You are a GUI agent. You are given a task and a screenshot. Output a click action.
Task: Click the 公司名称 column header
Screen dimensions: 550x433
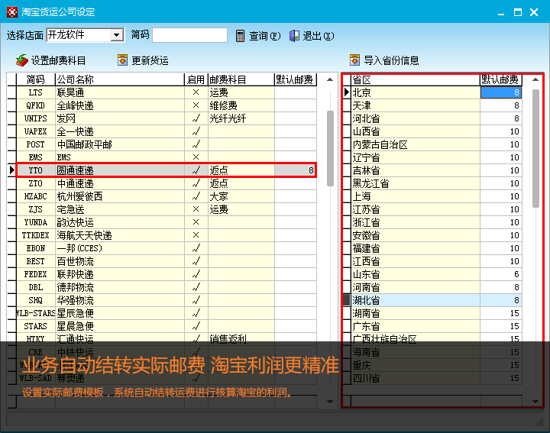coord(120,79)
